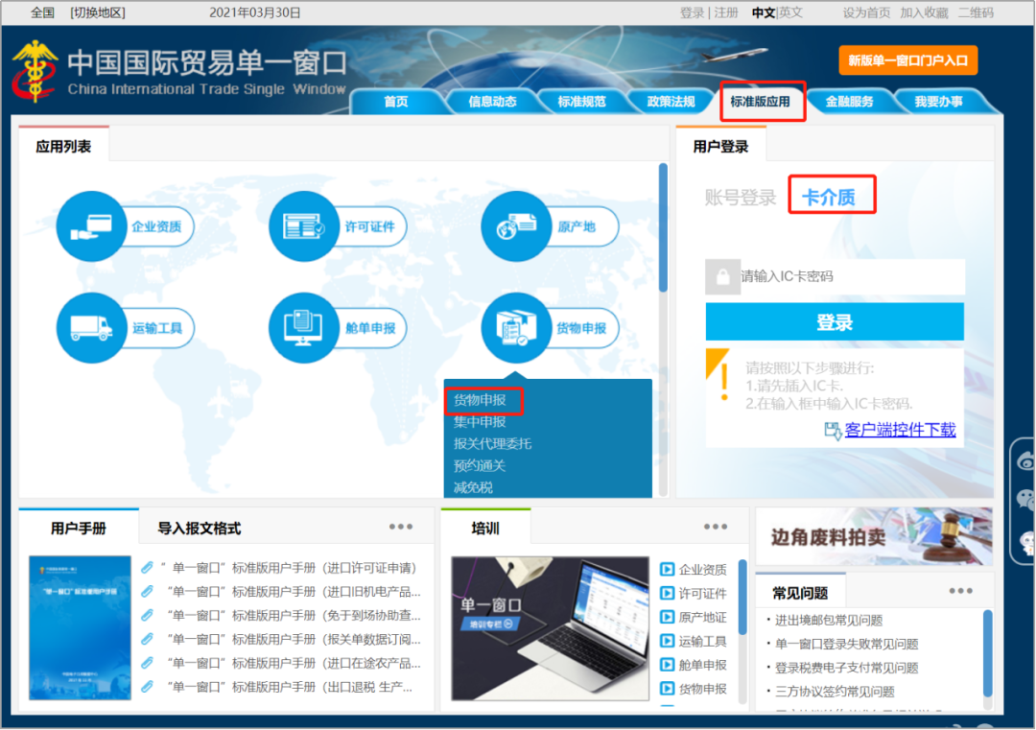
Task: Open the 金融服务 navigation tab
Action: [850, 101]
